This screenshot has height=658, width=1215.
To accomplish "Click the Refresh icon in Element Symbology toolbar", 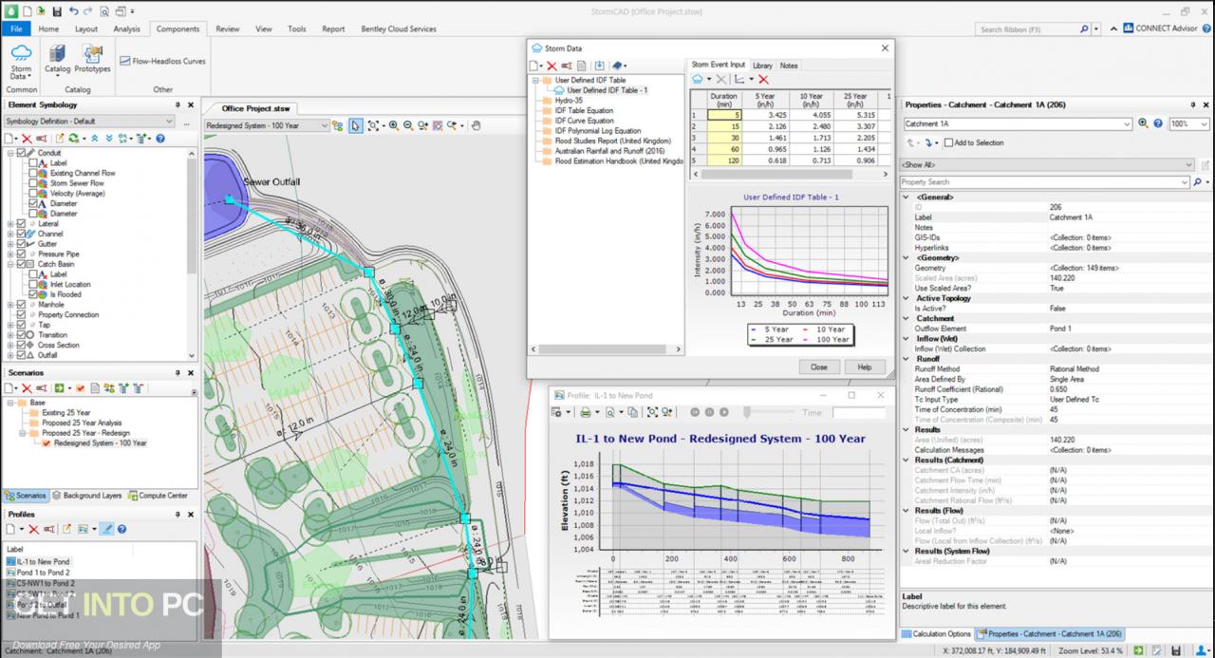I will (x=74, y=138).
